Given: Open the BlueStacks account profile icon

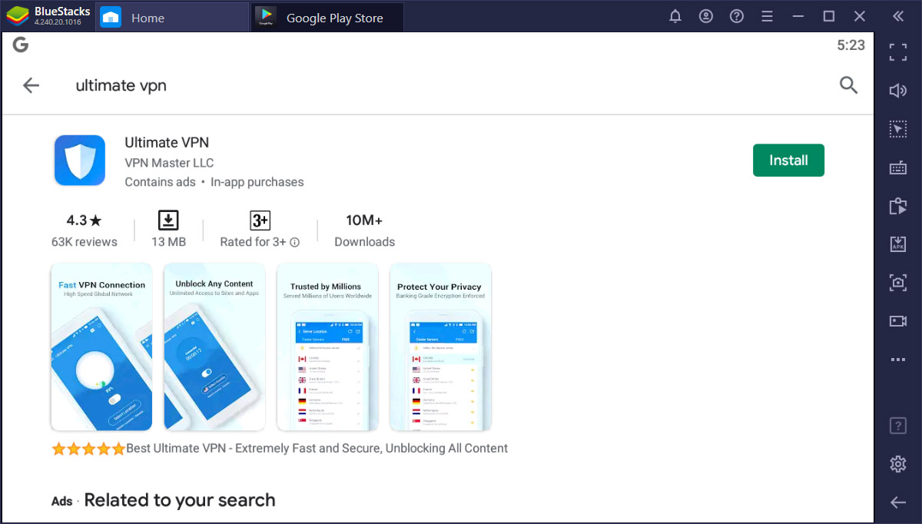Looking at the screenshot, I should pos(706,17).
